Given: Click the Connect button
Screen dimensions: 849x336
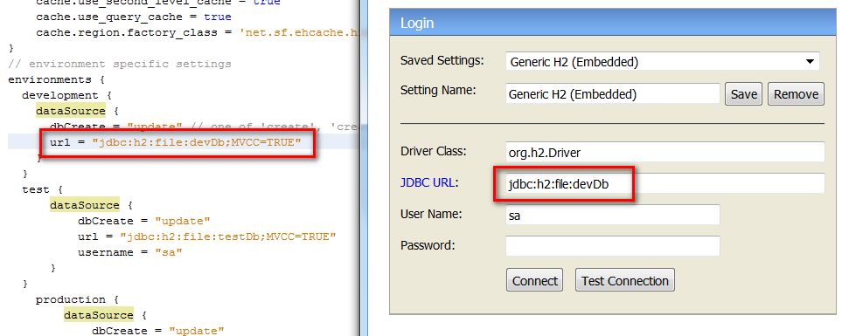Looking at the screenshot, I should click(534, 280).
